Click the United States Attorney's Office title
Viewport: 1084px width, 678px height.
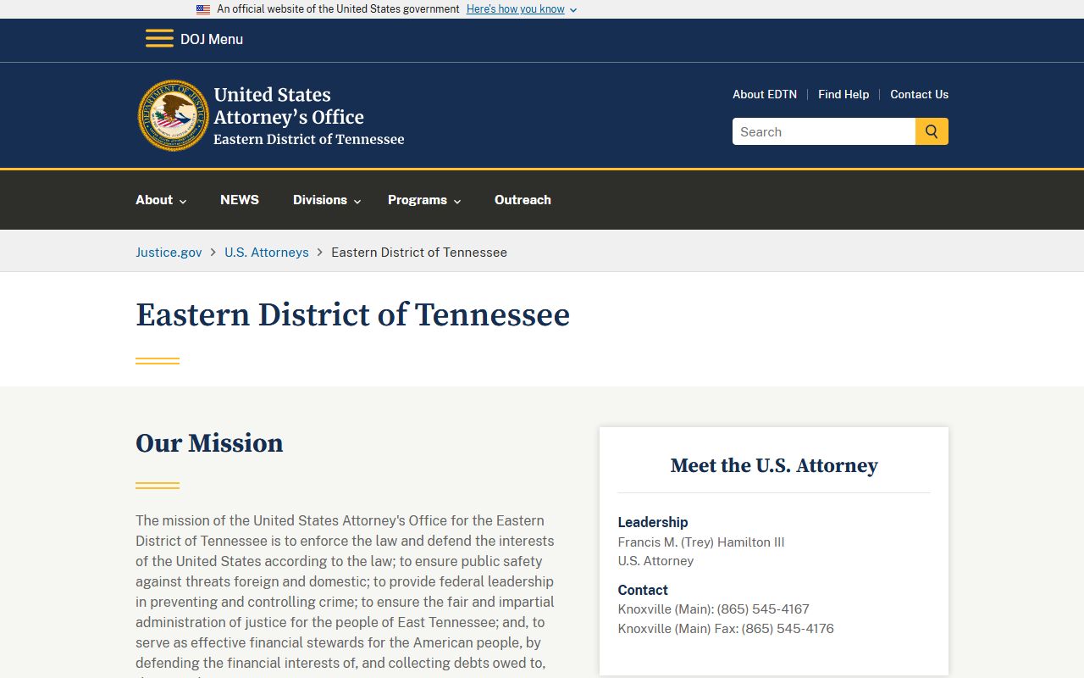(289, 106)
